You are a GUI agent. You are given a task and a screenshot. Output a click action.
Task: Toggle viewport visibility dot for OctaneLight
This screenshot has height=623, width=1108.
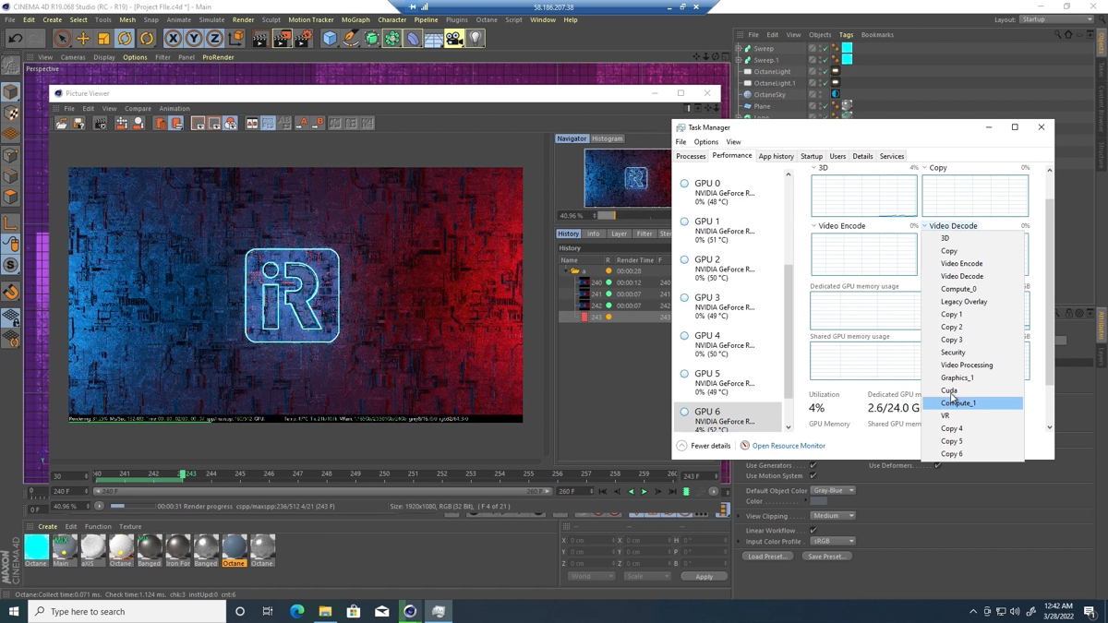coord(820,70)
